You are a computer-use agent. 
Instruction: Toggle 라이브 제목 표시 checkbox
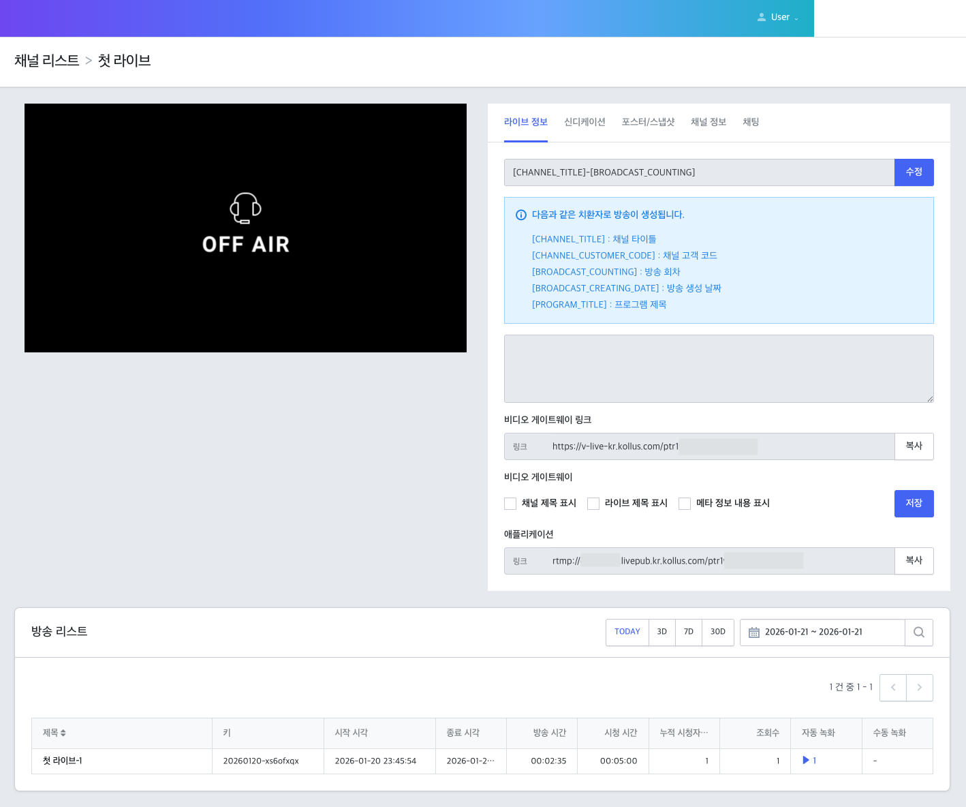593,504
